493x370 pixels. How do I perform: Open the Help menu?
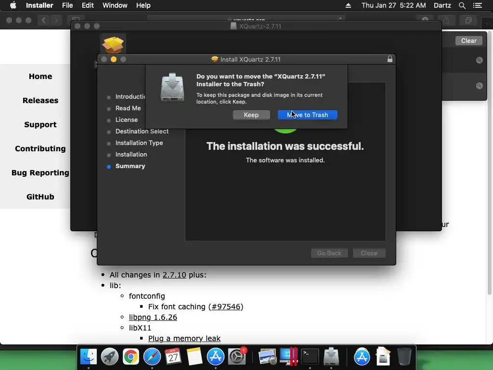point(143,5)
